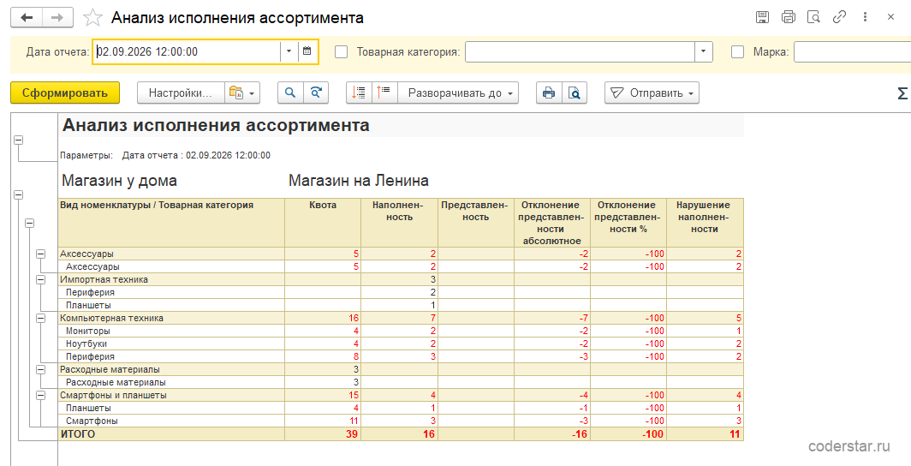The image size is (911, 466).
Task: Close the report with the X button
Action: [890, 17]
